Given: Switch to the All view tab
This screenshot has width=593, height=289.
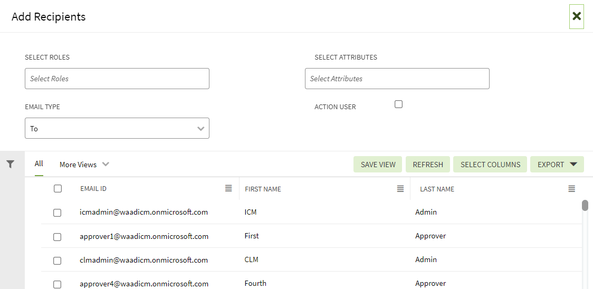Looking at the screenshot, I should [39, 164].
